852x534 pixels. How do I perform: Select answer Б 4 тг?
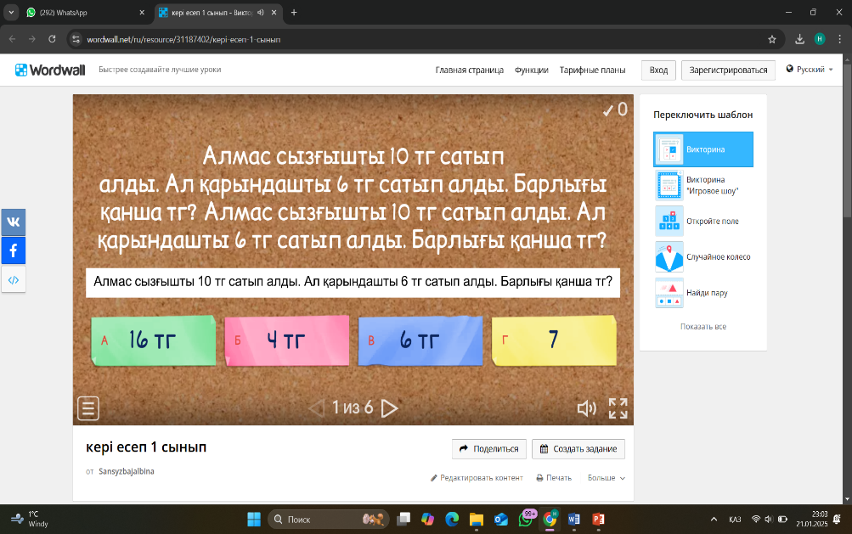tap(287, 340)
